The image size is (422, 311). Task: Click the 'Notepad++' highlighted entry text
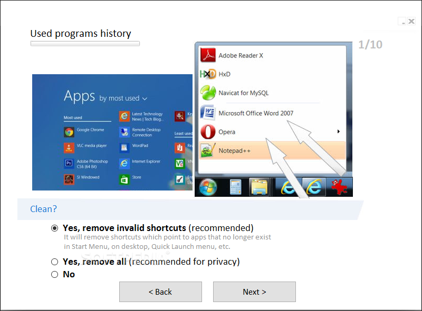tap(234, 151)
